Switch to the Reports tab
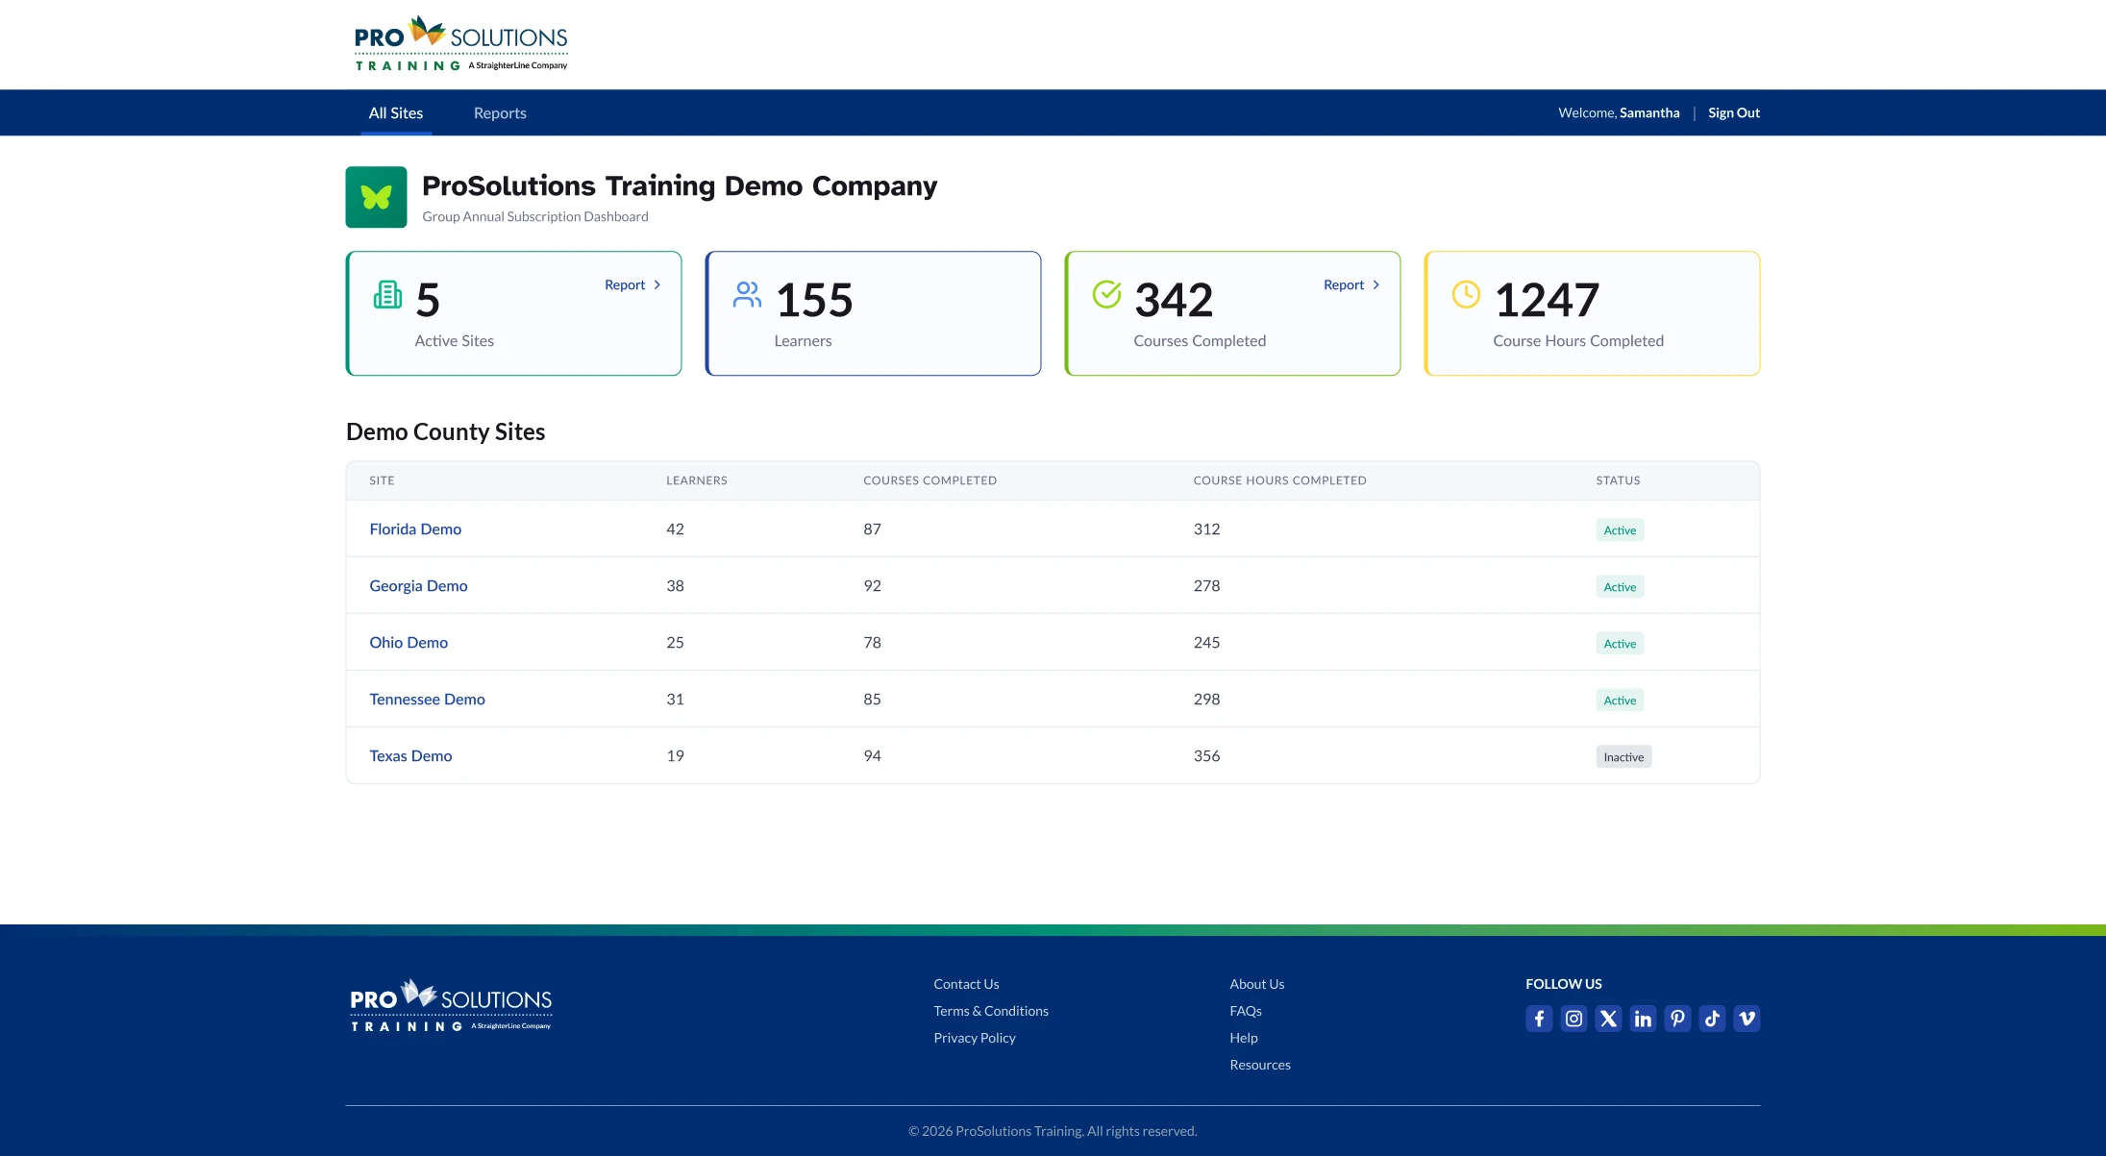This screenshot has height=1156, width=2106. (500, 112)
